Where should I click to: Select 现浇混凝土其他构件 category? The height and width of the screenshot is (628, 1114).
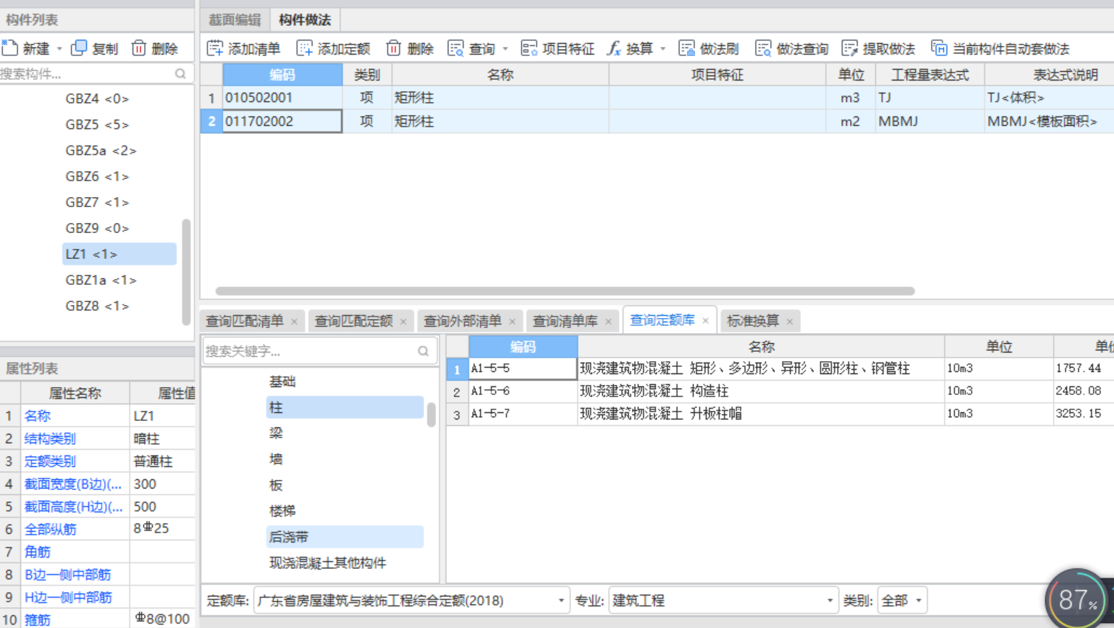click(x=327, y=563)
